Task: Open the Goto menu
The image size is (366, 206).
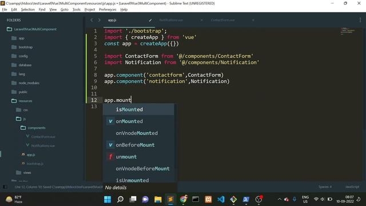Action: 65,10
